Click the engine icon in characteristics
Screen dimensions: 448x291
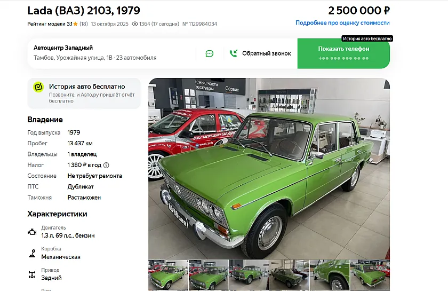(x=32, y=232)
